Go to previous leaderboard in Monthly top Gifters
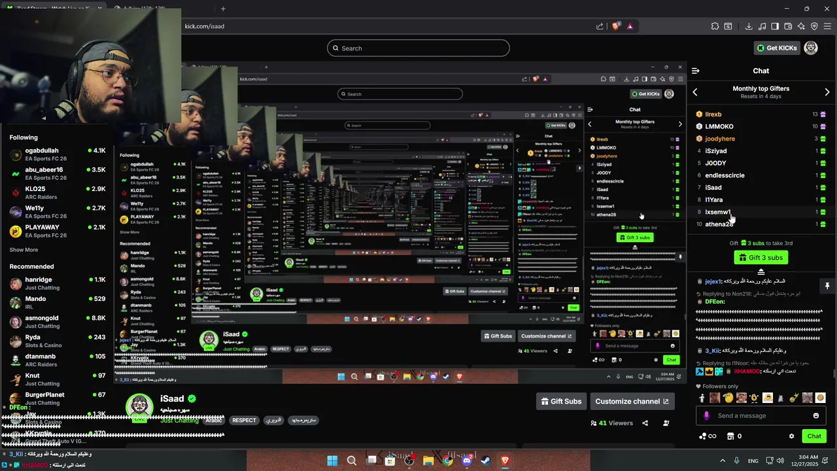Screen dimensions: 837x471 [x=695, y=92]
